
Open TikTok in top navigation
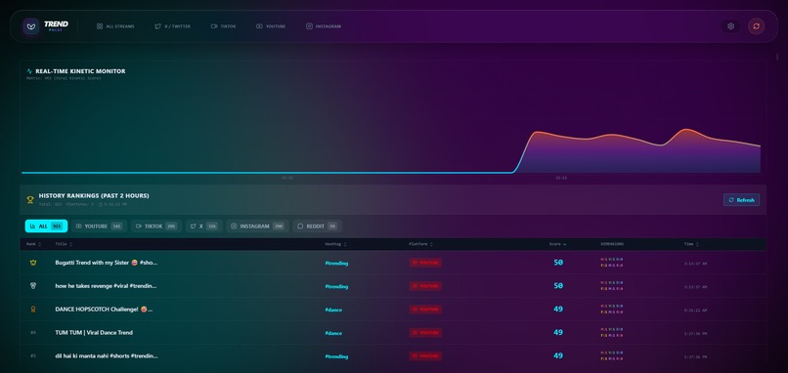point(223,26)
